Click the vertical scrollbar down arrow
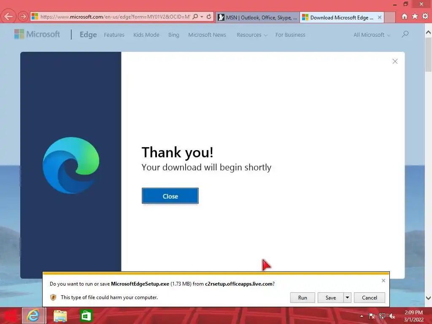432x324 pixels. 429,298
